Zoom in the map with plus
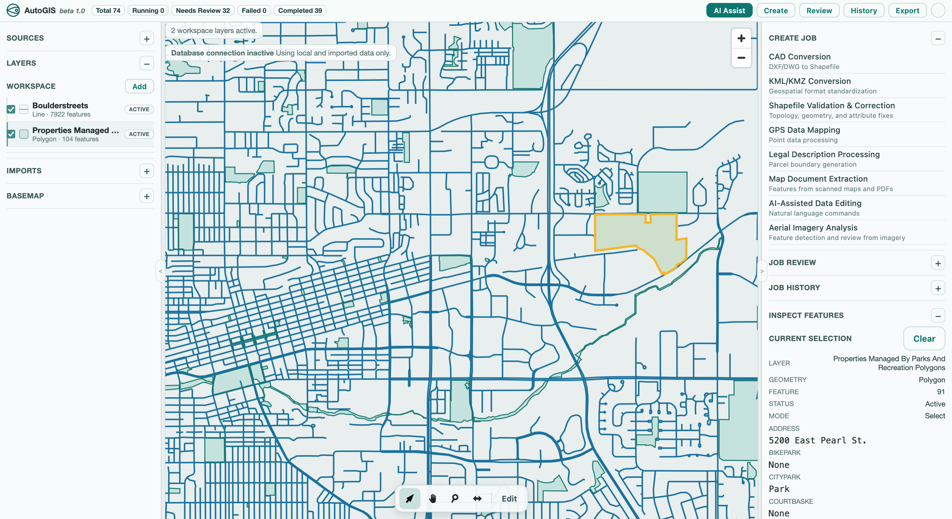Viewport: 952px width, 519px height. point(741,38)
